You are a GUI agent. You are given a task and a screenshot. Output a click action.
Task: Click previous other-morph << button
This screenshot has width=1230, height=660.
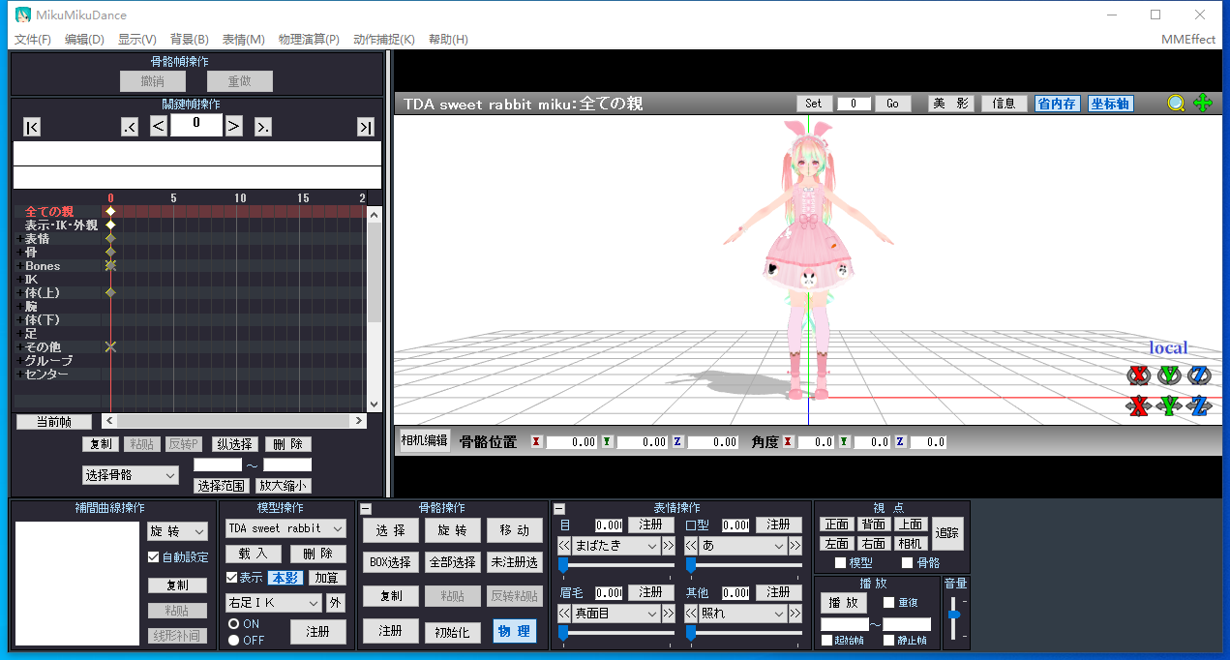(x=691, y=614)
